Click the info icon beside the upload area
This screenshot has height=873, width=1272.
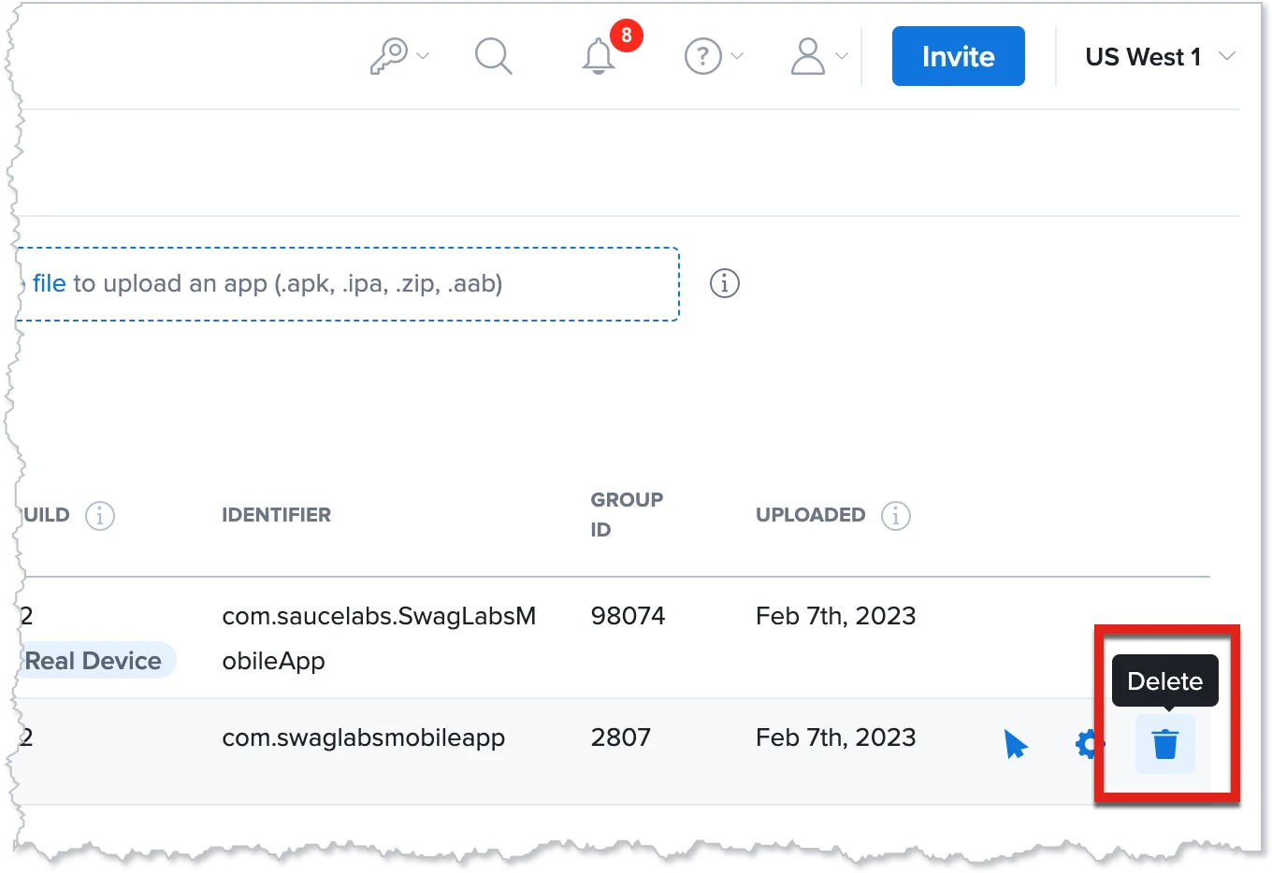tap(724, 283)
